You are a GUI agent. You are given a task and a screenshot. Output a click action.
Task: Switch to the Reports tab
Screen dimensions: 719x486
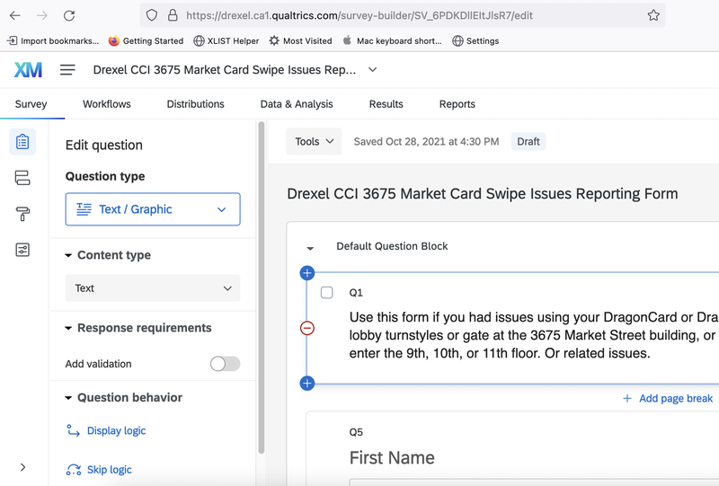pyautogui.click(x=457, y=104)
